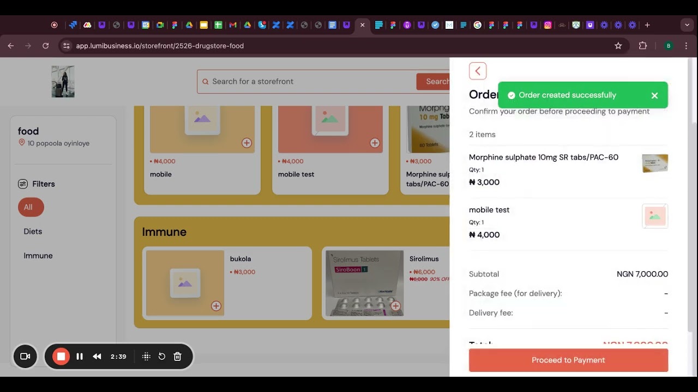
Task: Click 'Morphine sulphate 10mg SR tabs/PAC-60' order item
Action: click(x=544, y=157)
